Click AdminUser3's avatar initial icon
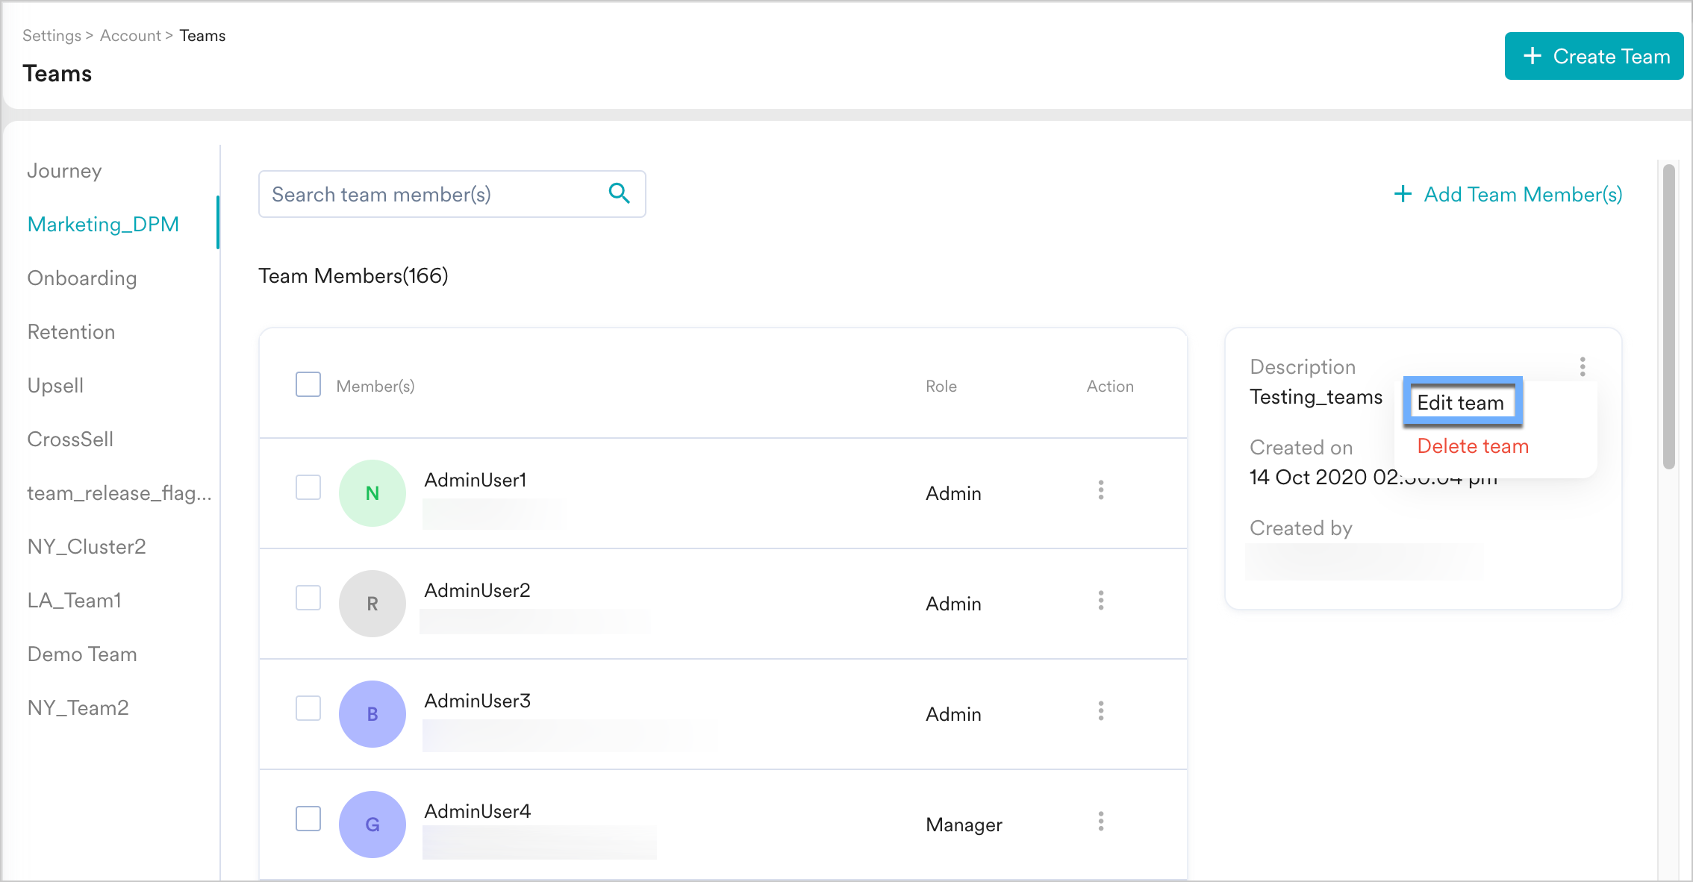This screenshot has width=1693, height=882. [x=372, y=713]
